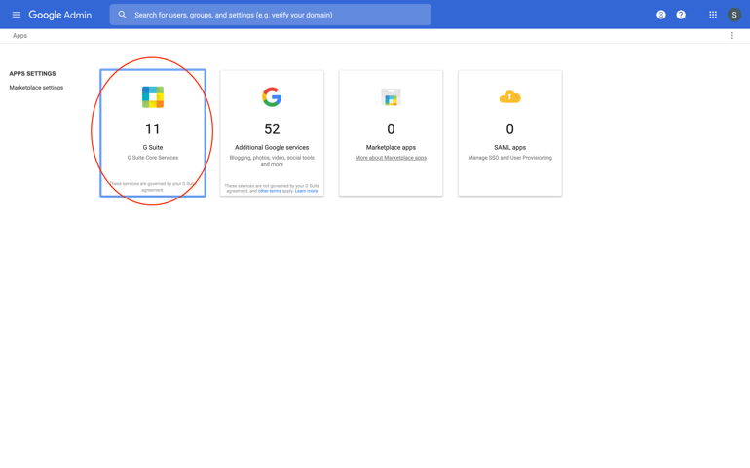Open the G Suite card title
The image size is (750, 468).
coord(153,147)
